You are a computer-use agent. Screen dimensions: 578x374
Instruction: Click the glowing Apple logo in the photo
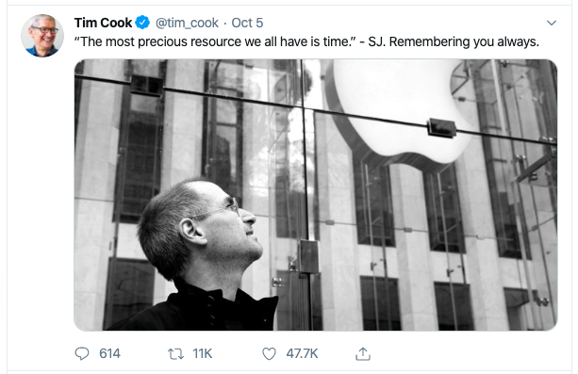(x=398, y=108)
